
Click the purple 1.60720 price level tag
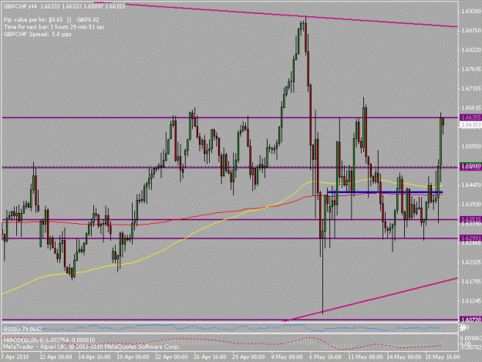470,320
